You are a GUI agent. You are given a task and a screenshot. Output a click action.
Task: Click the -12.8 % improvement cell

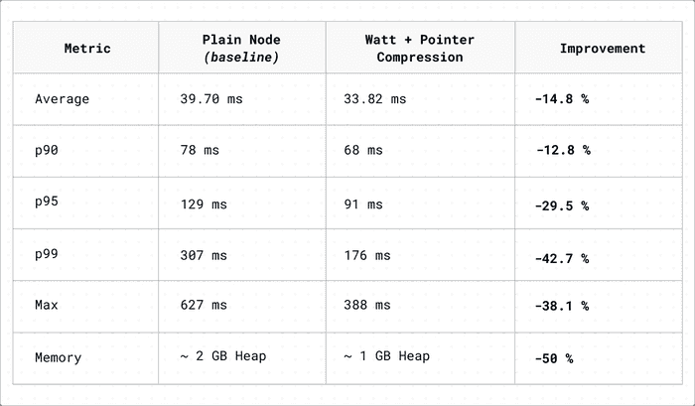pos(562,151)
